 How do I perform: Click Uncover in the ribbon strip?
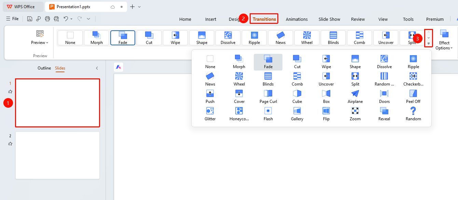[x=386, y=38]
